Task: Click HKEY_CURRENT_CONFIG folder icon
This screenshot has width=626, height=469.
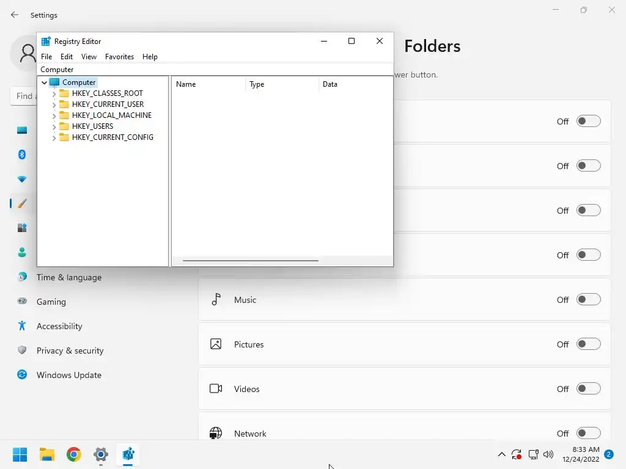Action: pos(64,137)
